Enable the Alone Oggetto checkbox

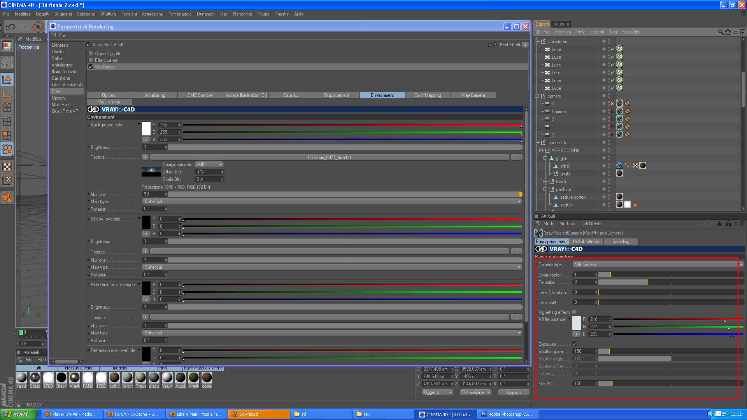tap(91, 54)
